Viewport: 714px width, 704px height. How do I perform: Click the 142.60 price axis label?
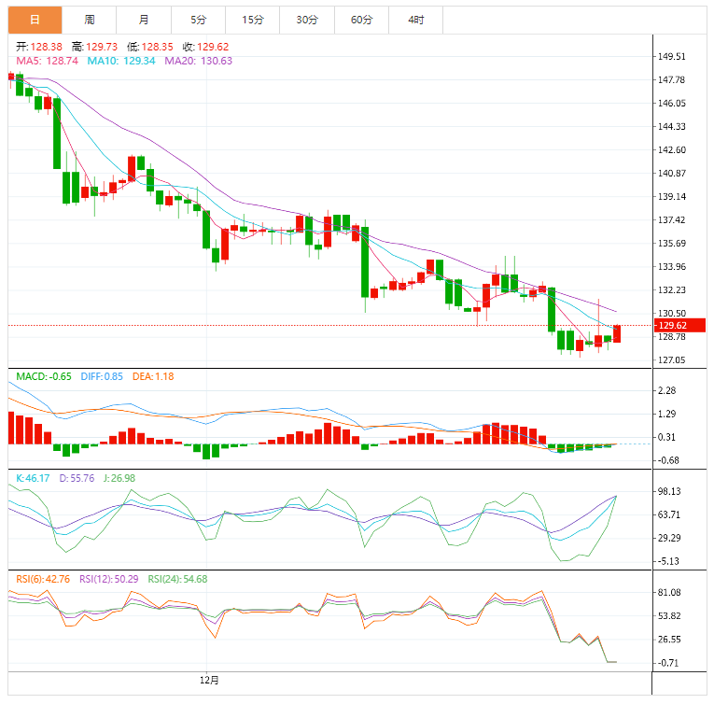coord(672,150)
